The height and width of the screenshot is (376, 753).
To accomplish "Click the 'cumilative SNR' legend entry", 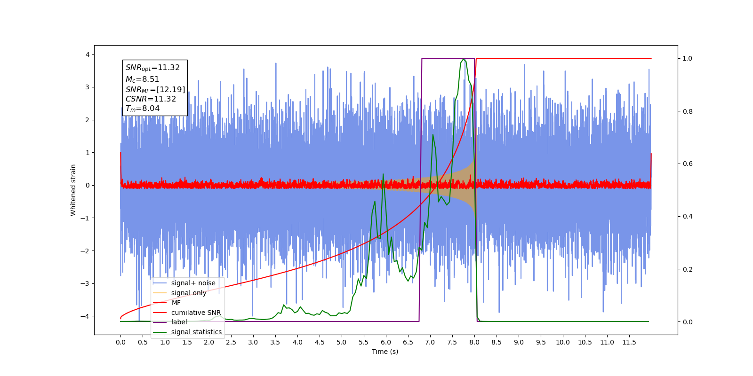I will [x=187, y=313].
